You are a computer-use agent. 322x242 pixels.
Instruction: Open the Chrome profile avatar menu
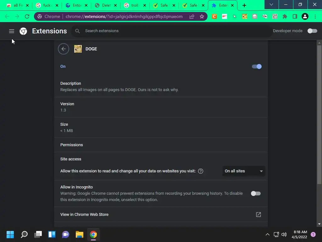[305, 16]
